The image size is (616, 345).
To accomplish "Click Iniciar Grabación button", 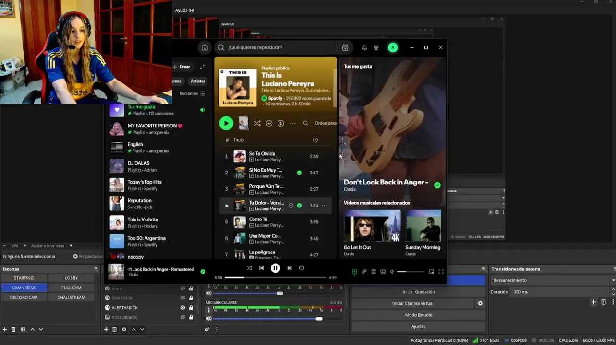I will 418,292.
